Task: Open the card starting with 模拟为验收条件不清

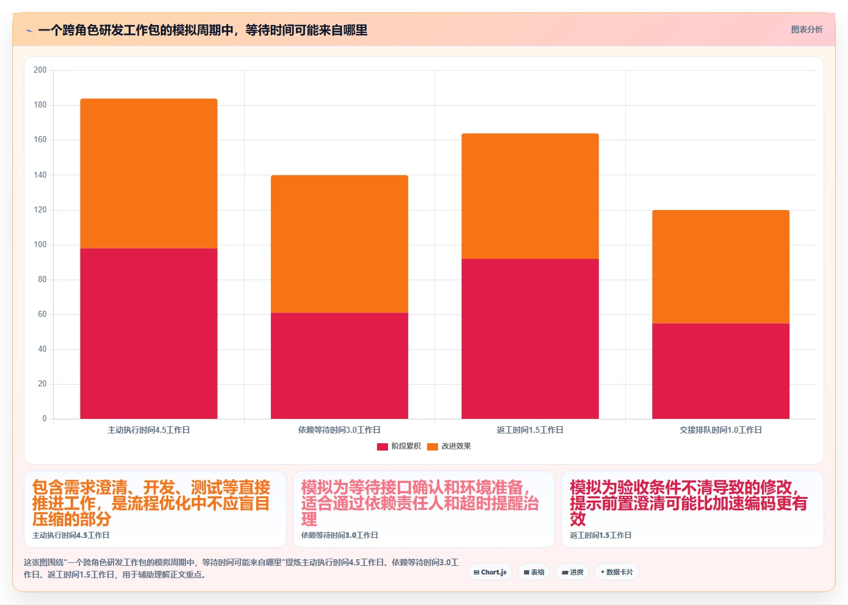Action: (x=692, y=509)
